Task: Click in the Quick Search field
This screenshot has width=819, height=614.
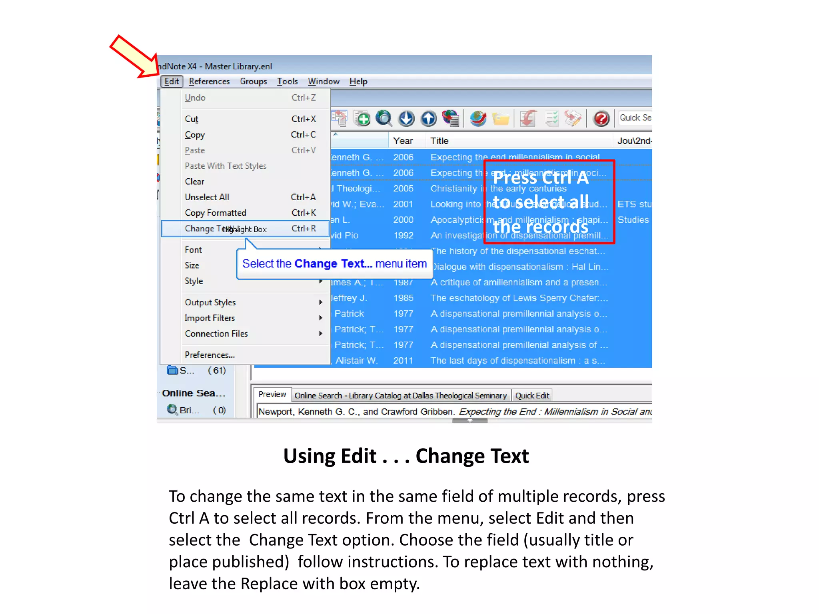Action: tap(635, 118)
